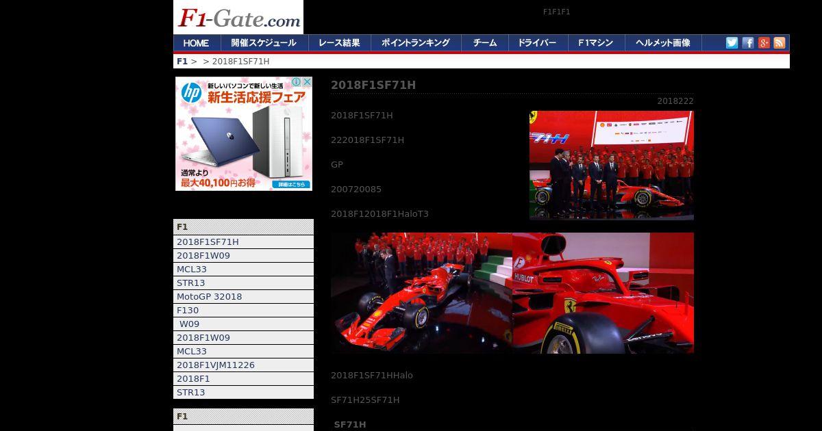
Task: Open ポイントランキング menu item
Action: click(x=416, y=42)
